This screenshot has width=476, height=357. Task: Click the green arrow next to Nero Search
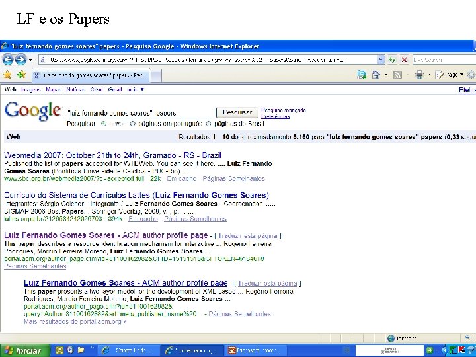(429, 350)
